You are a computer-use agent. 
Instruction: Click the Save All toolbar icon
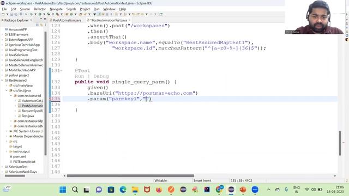pyautogui.click(x=16, y=14)
